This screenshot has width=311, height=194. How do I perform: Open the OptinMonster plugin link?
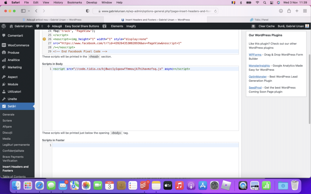(x=258, y=77)
